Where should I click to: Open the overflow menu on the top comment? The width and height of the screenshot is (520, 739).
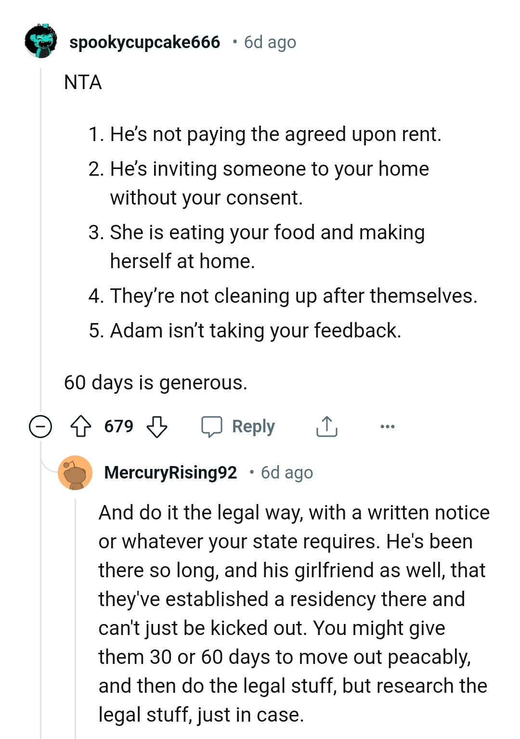pos(388,426)
